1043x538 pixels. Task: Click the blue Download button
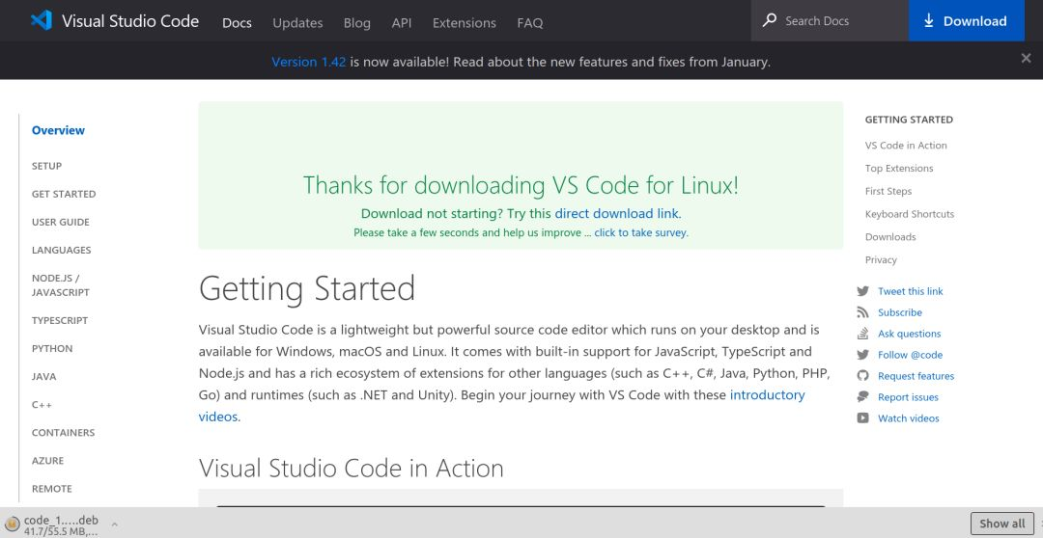tap(965, 20)
